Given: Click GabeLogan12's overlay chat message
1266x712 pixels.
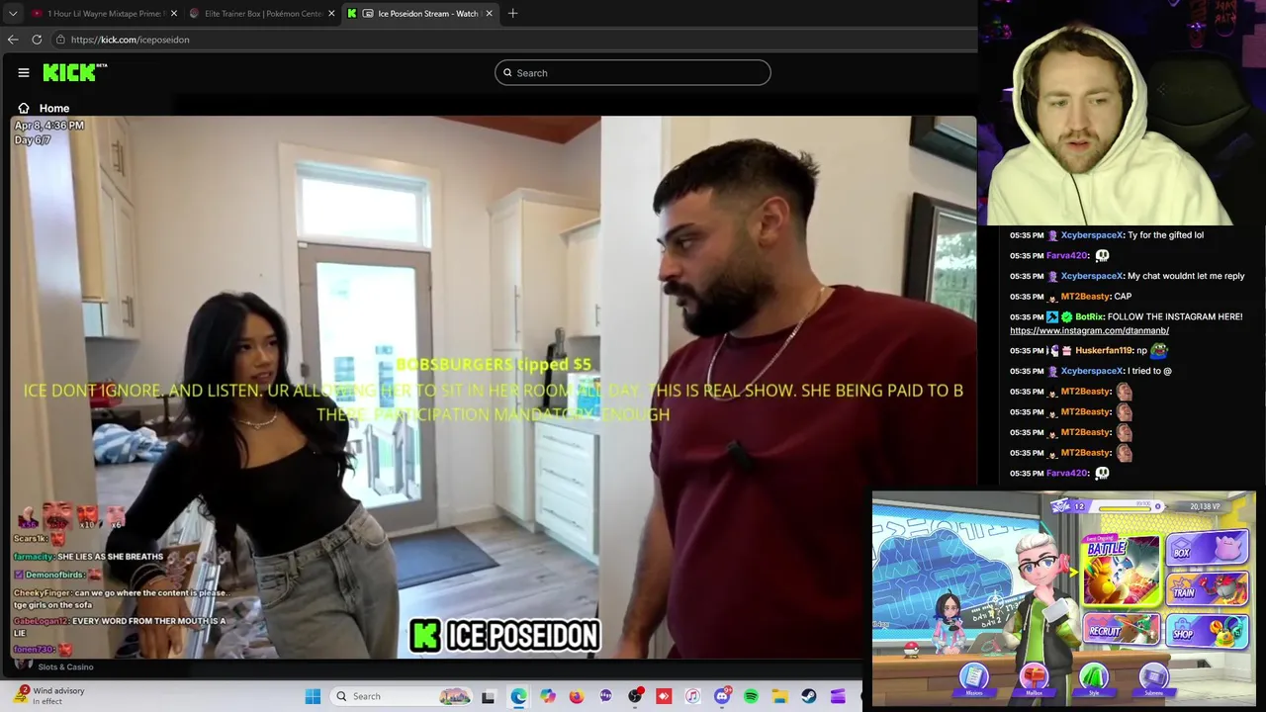Looking at the screenshot, I should [119, 626].
